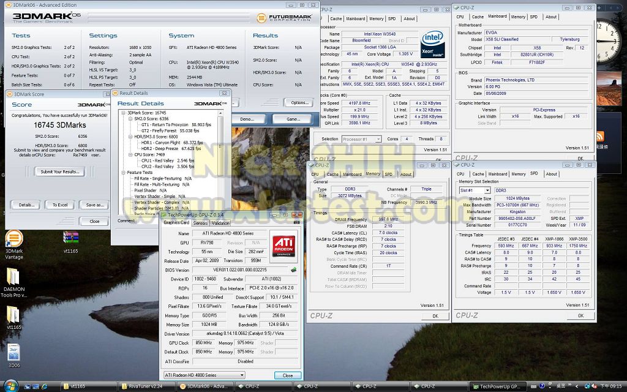Click the GPU-Z BIOS save chip icon
The width and height of the screenshot is (627, 392).
(293, 269)
